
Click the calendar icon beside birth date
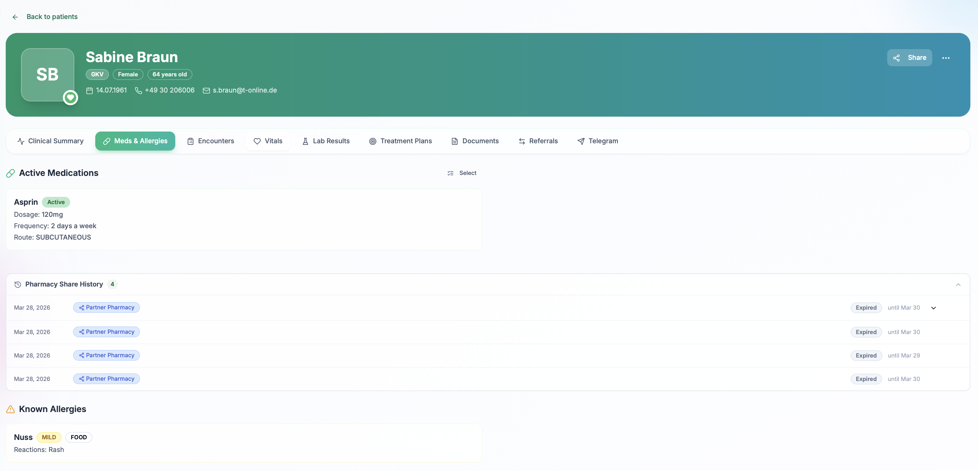(90, 91)
